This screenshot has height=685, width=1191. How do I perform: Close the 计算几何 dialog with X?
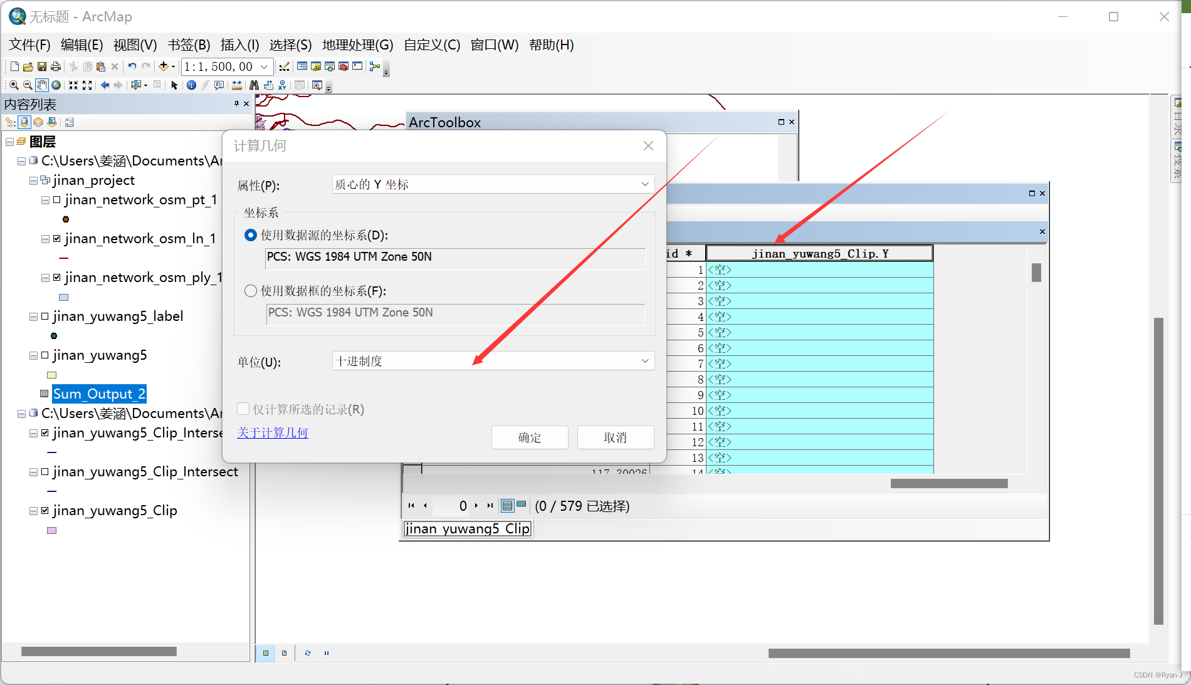click(648, 146)
